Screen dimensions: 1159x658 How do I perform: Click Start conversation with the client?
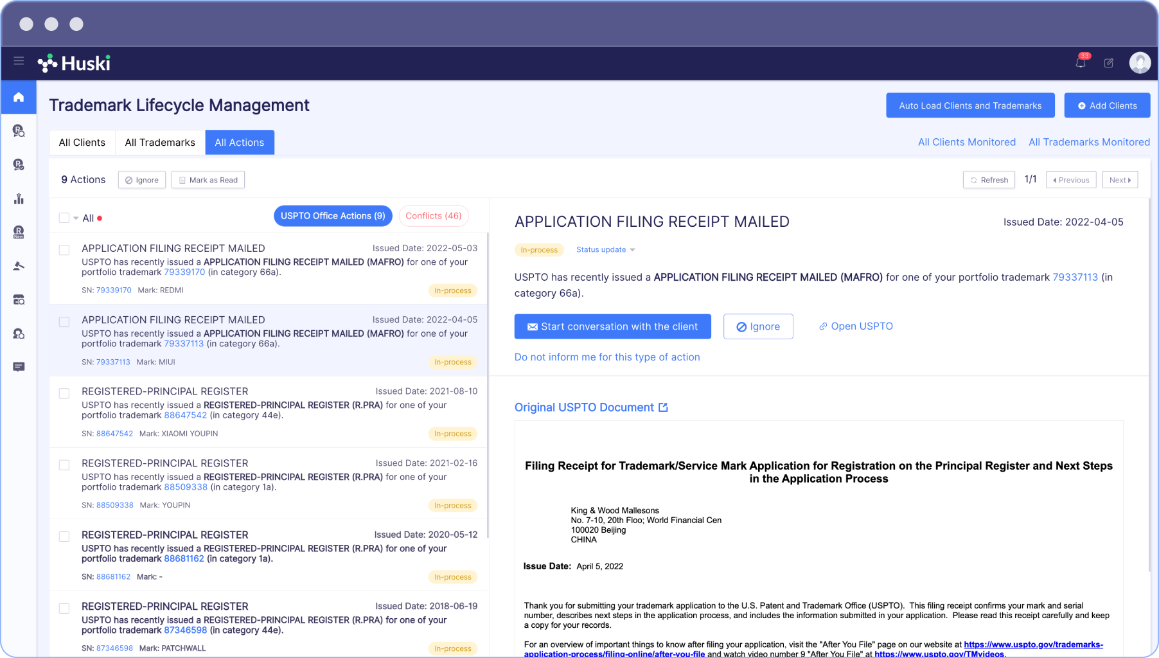(612, 326)
